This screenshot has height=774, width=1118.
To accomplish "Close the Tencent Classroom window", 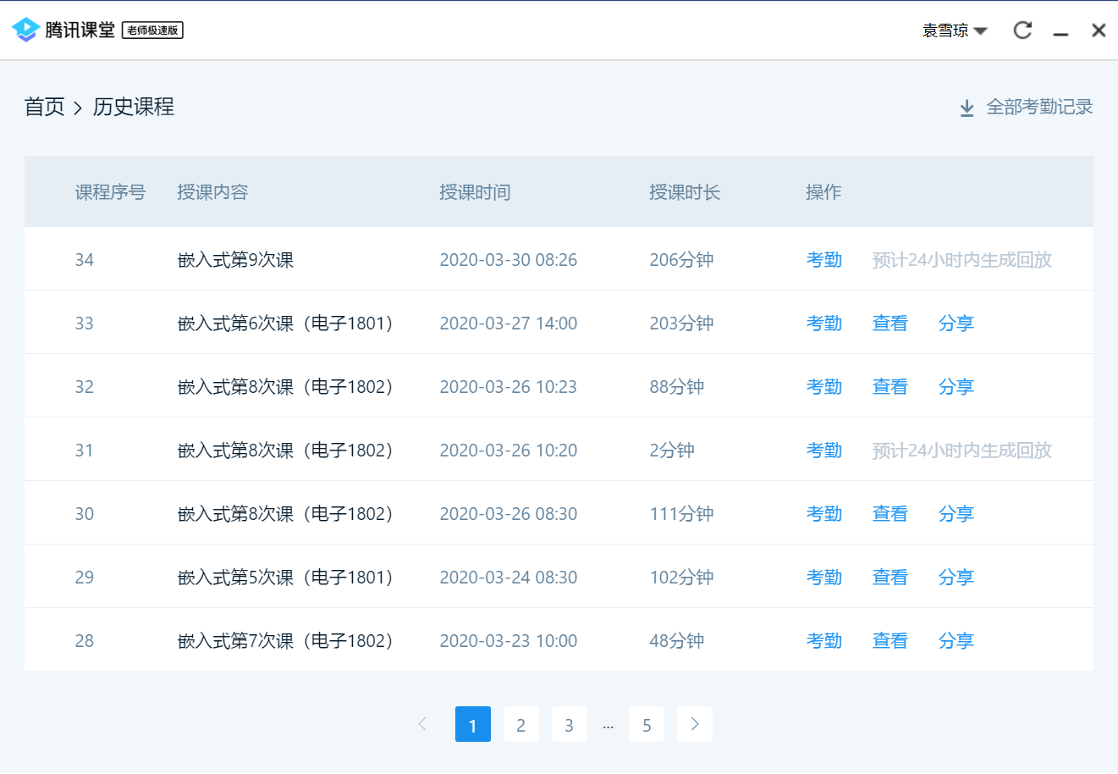I will 1099,30.
